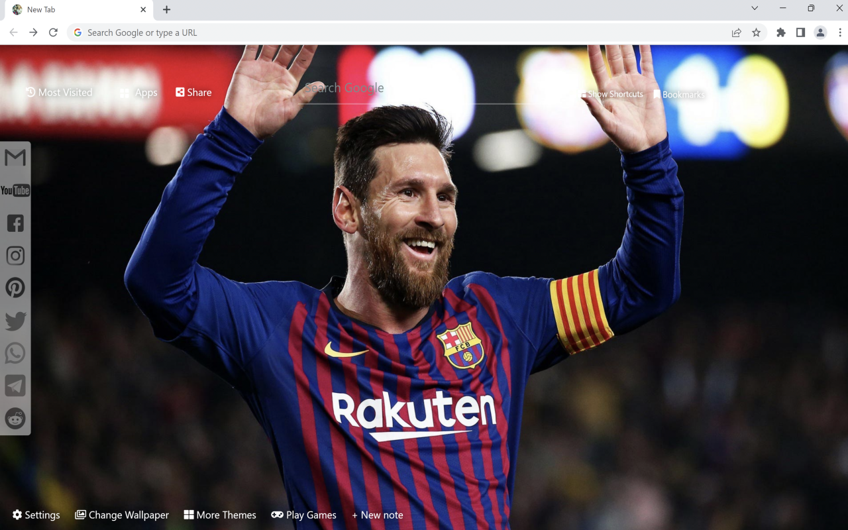Reload the current page
Image resolution: width=848 pixels, height=530 pixels.
coord(54,32)
